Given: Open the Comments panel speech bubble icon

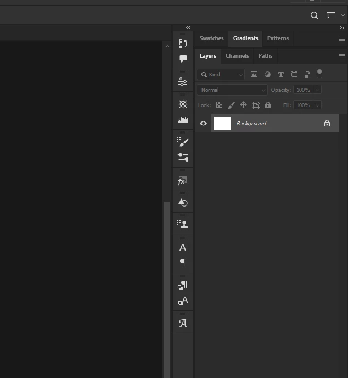Looking at the screenshot, I should 183,59.
